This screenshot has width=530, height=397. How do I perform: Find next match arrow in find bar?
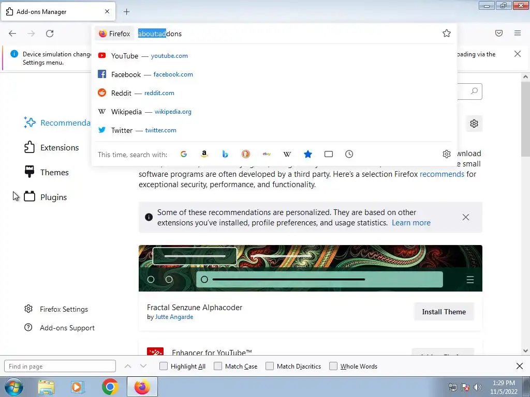click(x=143, y=367)
